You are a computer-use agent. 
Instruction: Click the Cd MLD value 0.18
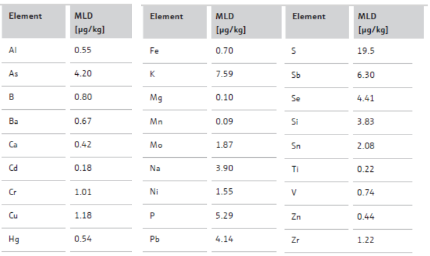pyautogui.click(x=83, y=168)
